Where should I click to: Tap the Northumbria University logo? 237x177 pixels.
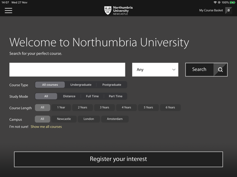(x=118, y=11)
